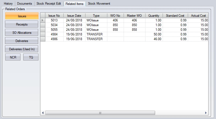This screenshot has width=216, height=119.
Task: Open SO Allocations list
Action: pyautogui.click(x=22, y=32)
